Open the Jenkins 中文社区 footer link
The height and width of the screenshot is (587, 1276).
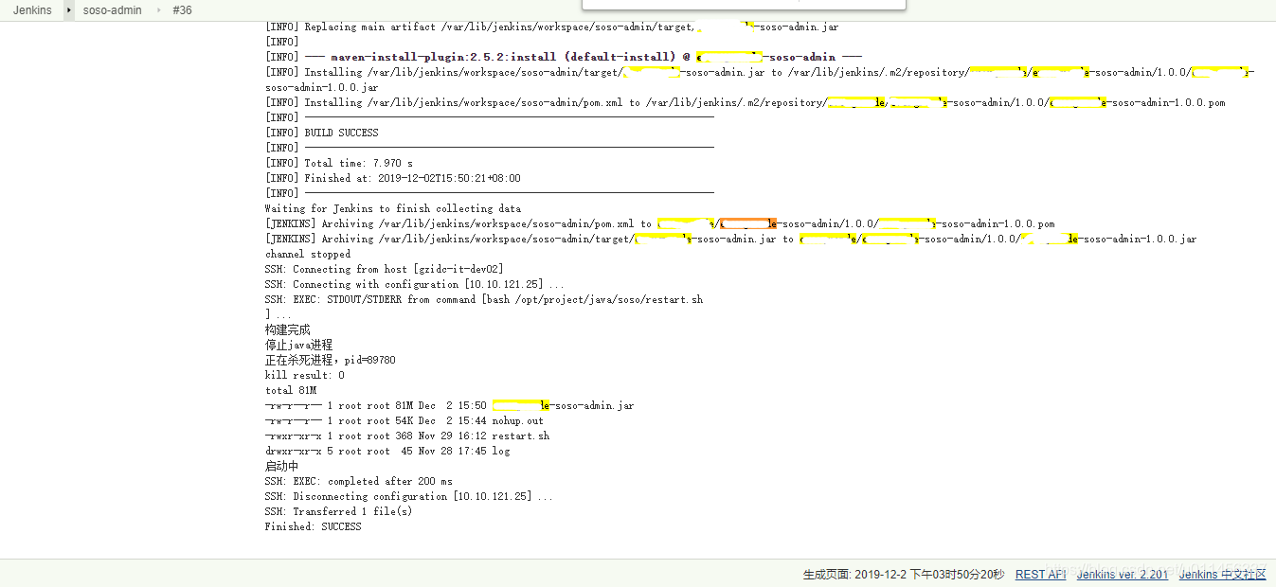[1222, 575]
